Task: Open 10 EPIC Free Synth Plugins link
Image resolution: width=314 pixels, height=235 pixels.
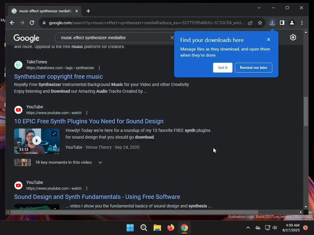Action: [89, 121]
